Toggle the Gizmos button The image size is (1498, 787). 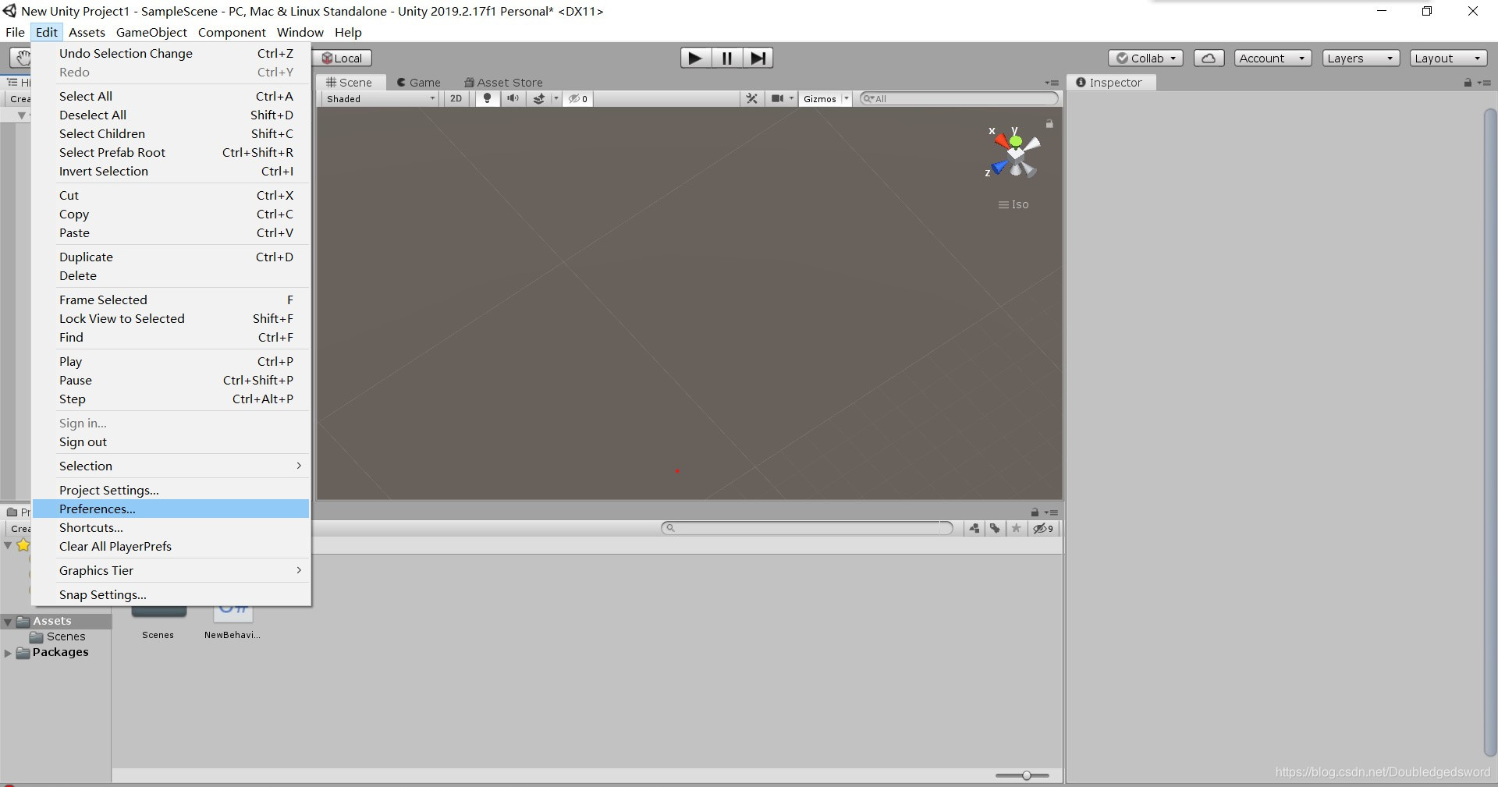click(820, 98)
